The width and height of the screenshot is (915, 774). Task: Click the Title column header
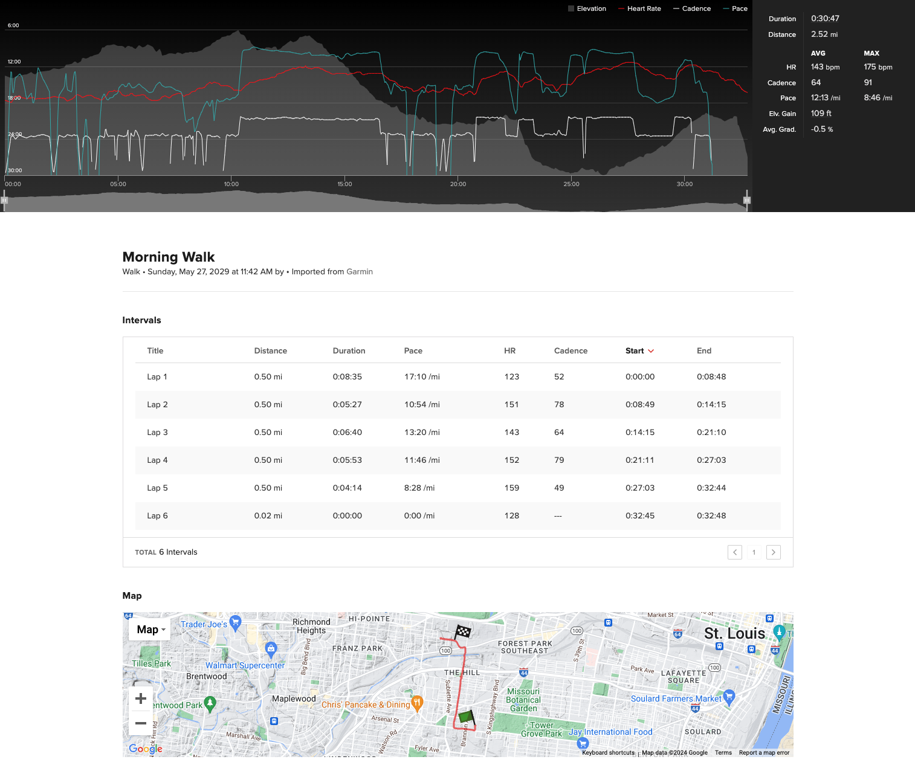point(155,350)
